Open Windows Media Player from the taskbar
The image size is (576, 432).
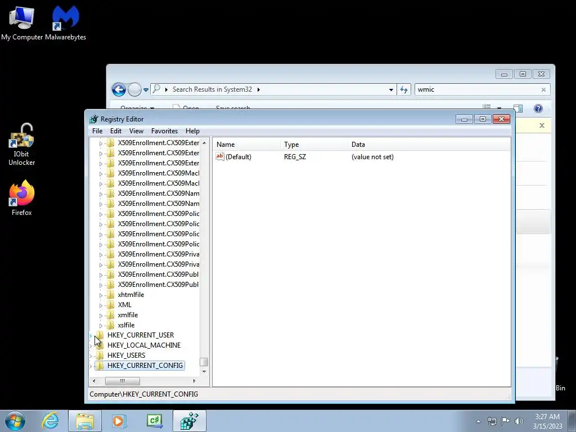(119, 421)
